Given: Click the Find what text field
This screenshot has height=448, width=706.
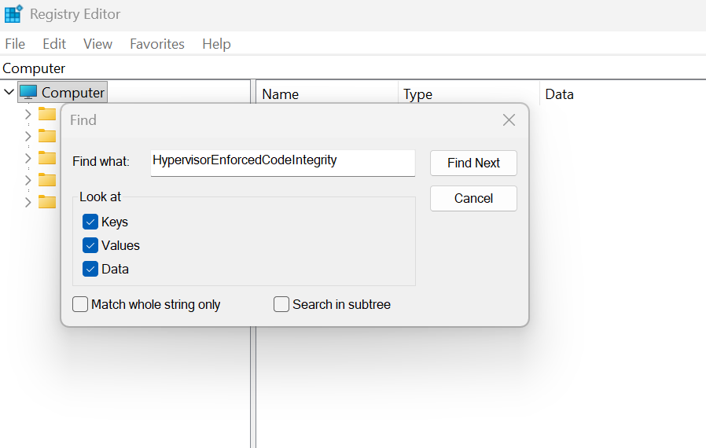Looking at the screenshot, I should 282,161.
